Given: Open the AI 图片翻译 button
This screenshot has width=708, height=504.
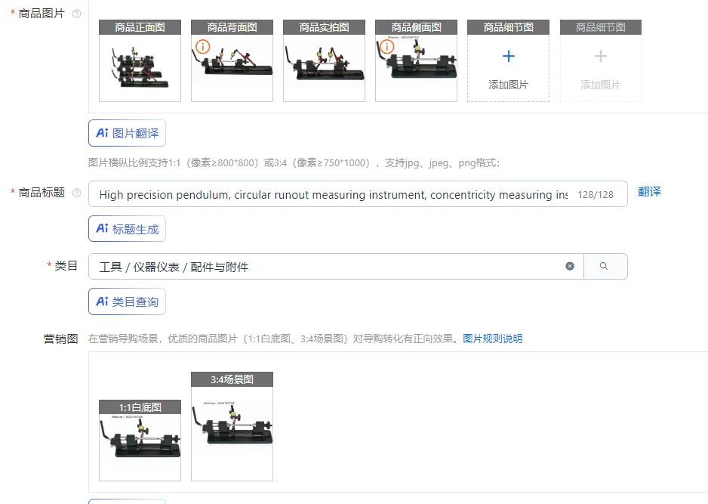Looking at the screenshot, I should (x=127, y=133).
